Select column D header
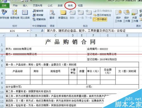 73,35
